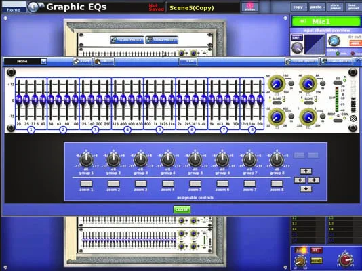Click the 1k fader handle
Screen dimensions: 362x271
(155, 100)
